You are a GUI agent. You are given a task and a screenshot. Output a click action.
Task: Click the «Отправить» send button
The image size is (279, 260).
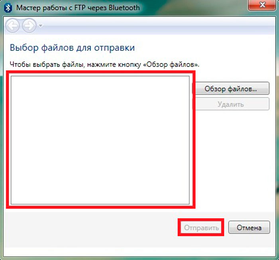pyautogui.click(x=201, y=227)
